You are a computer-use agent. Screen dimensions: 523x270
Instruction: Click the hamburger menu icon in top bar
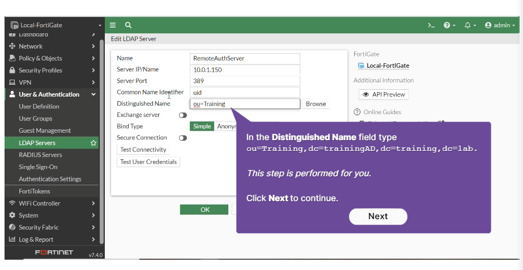pos(113,25)
